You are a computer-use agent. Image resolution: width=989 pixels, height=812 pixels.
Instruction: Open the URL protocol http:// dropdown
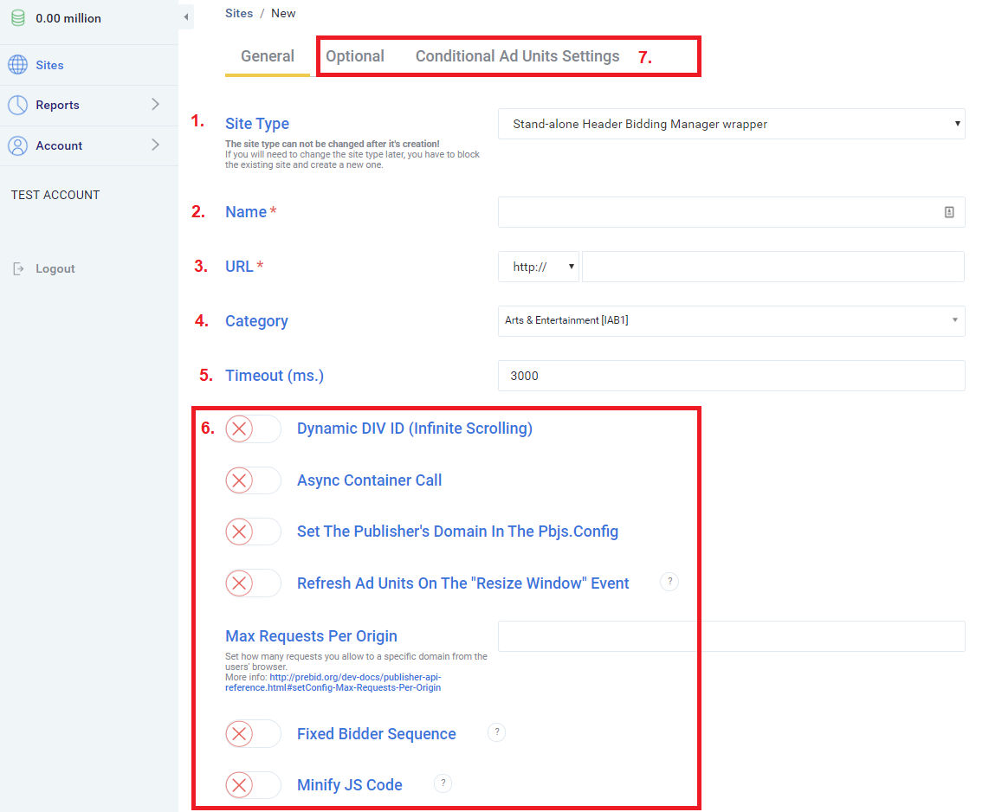(x=538, y=267)
